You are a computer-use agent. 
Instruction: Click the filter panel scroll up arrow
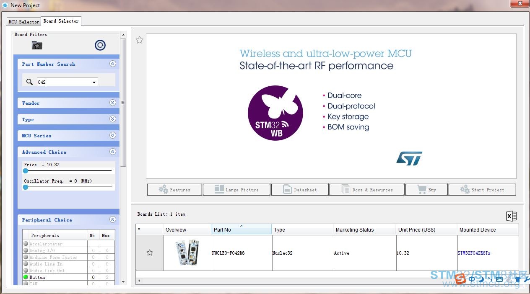point(123,35)
